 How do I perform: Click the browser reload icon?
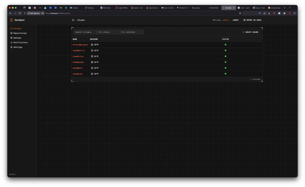coord(20,13)
